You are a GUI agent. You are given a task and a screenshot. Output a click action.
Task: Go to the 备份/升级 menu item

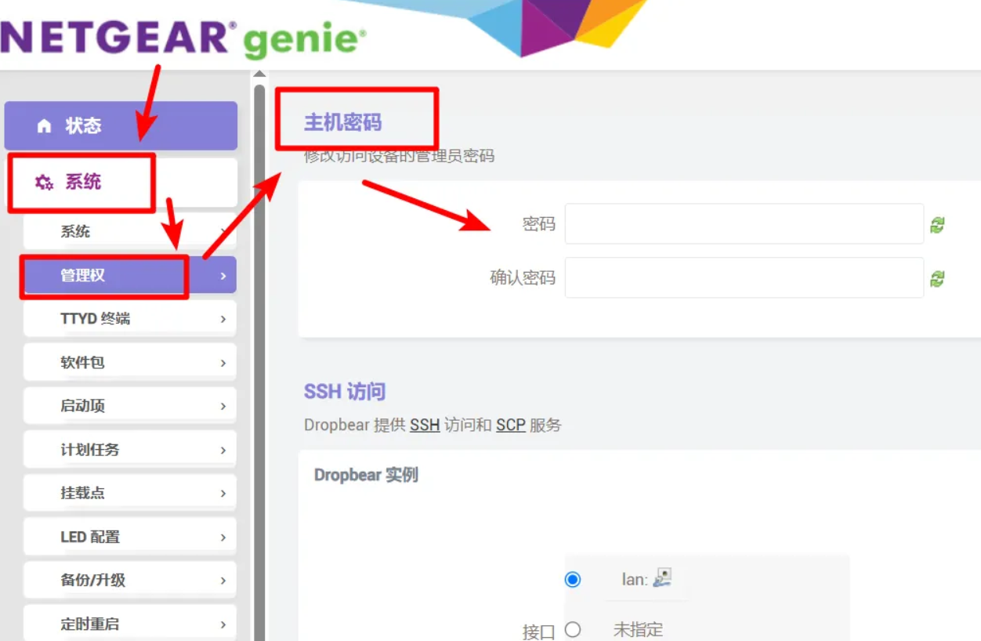(129, 580)
